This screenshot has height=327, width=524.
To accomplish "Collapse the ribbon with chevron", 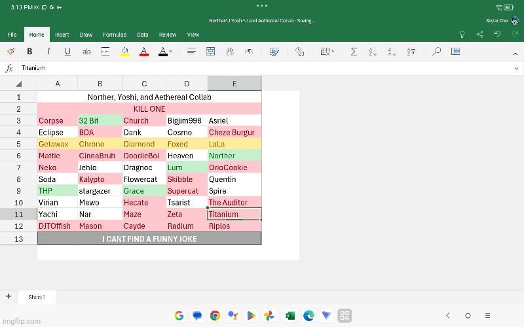I will 515,54.
